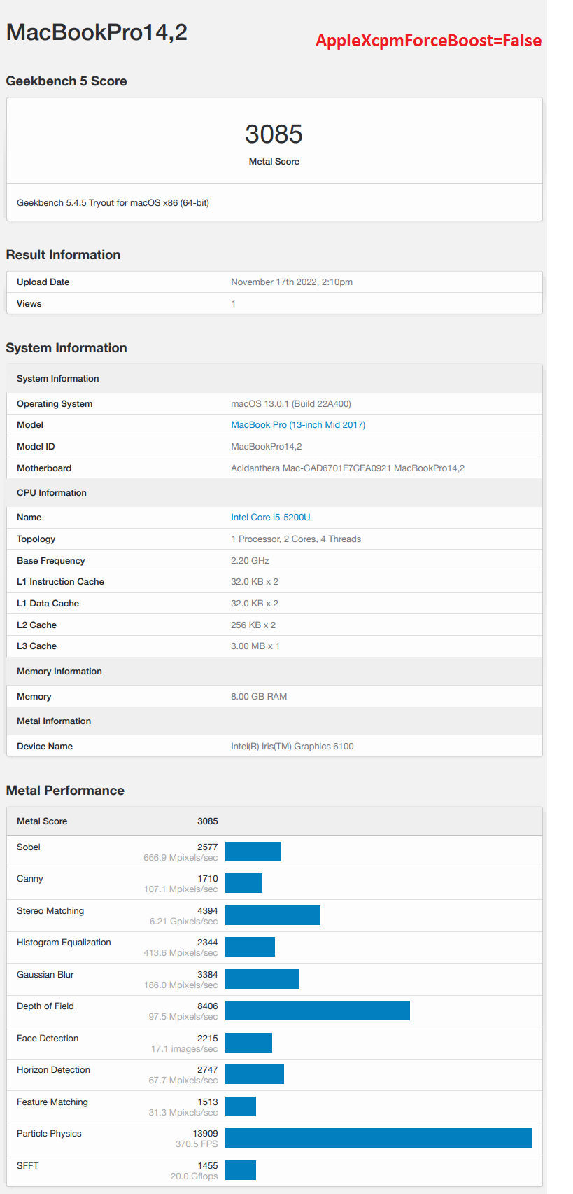Click the Stereo Matching score bar
This screenshot has width=573, height=1194.
[273, 915]
